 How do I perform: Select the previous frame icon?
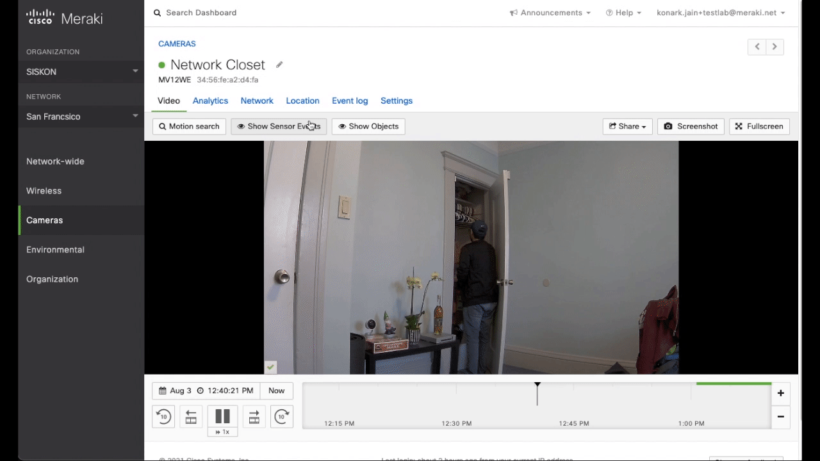[x=190, y=417]
